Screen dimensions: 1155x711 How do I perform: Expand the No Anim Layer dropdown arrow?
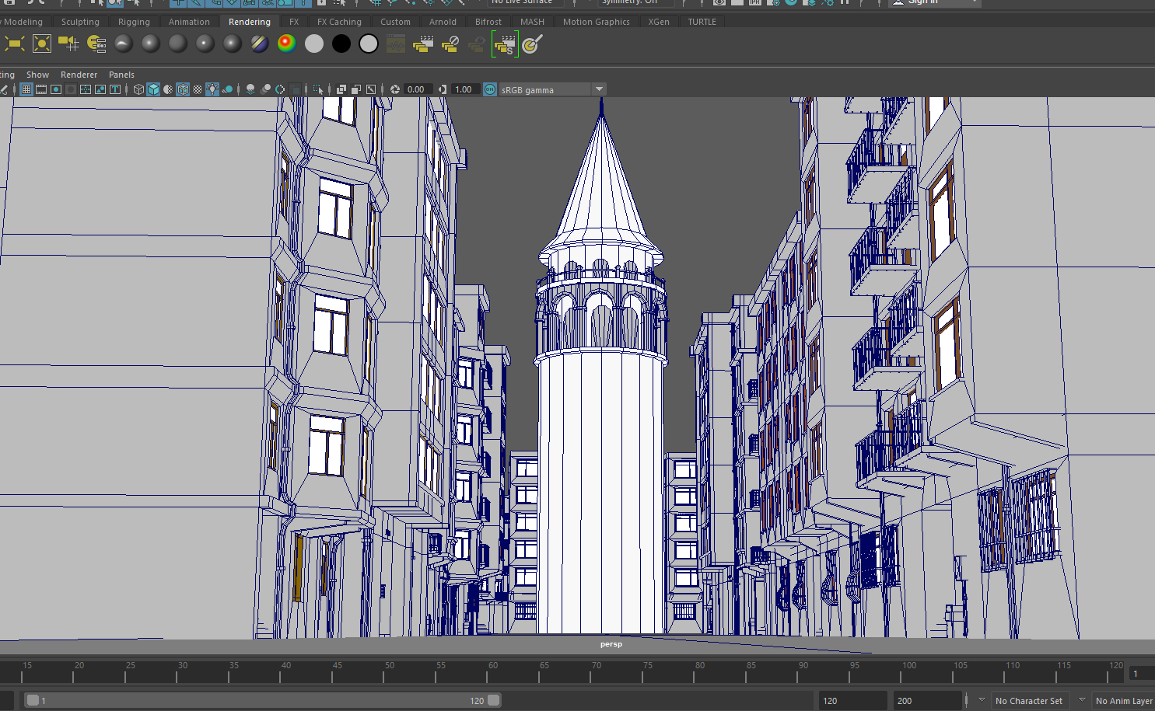pyautogui.click(x=1082, y=700)
